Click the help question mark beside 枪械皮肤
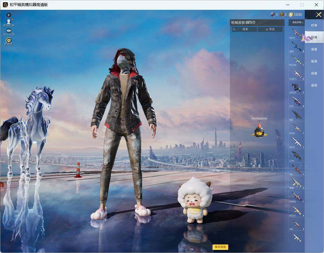The image size is (324, 253). click(254, 22)
